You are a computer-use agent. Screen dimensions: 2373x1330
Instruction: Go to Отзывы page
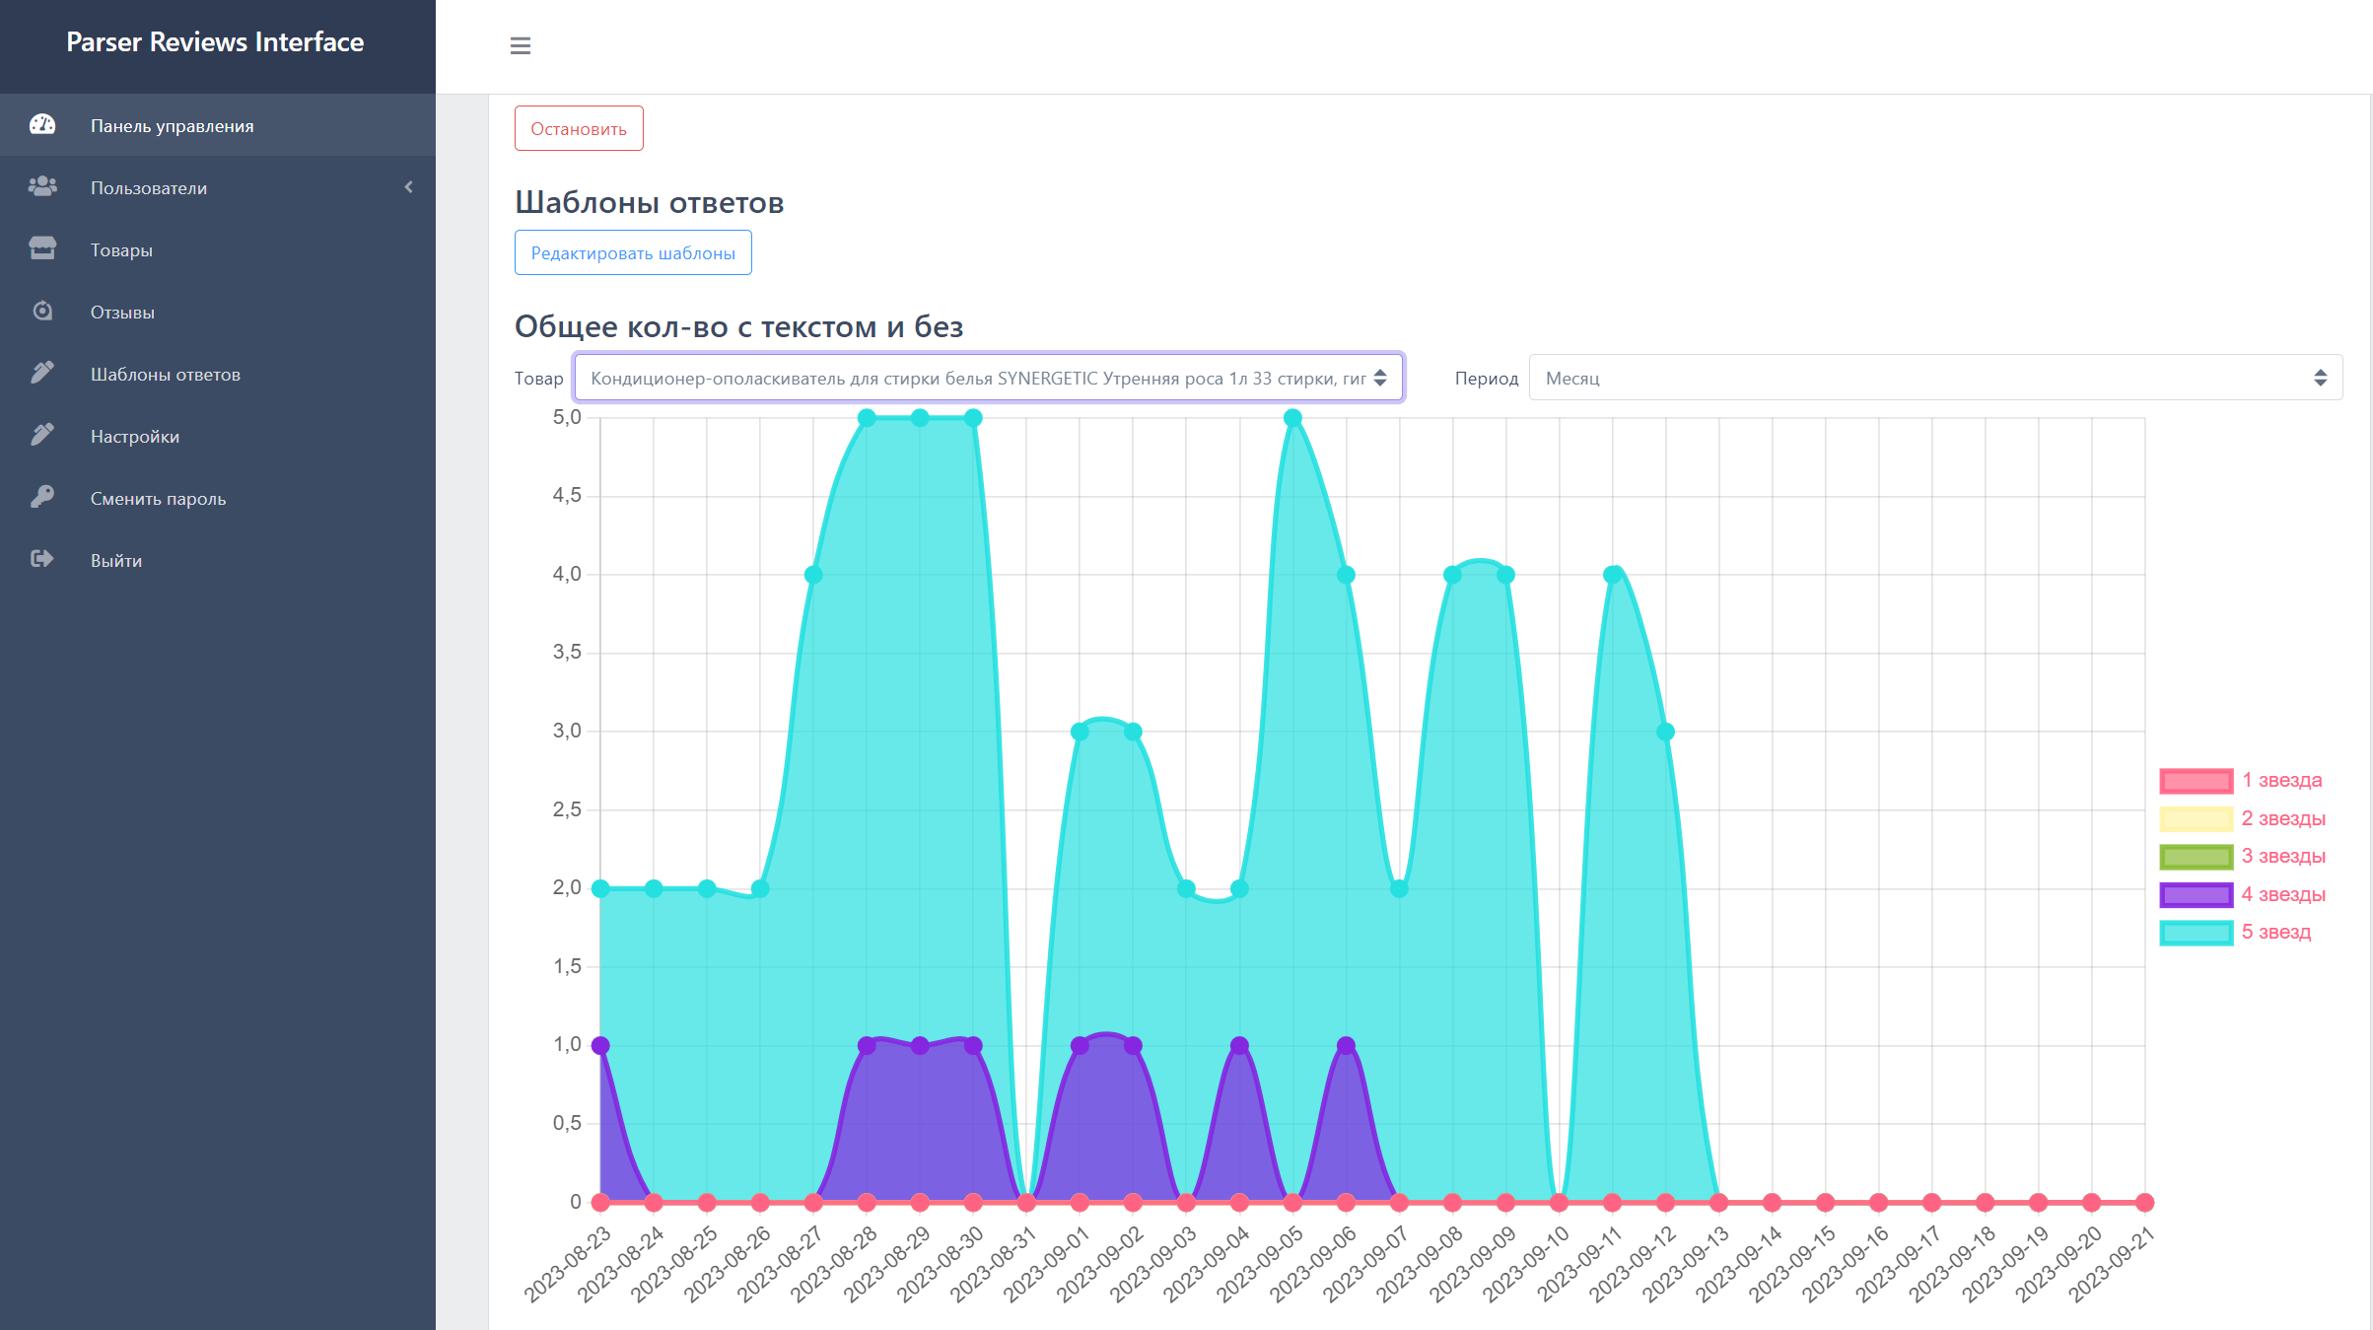[218, 312]
